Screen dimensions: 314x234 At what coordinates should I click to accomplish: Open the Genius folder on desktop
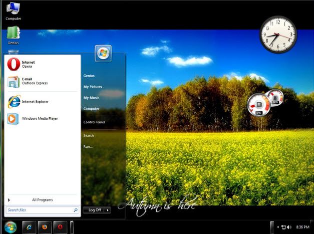[x=13, y=35]
